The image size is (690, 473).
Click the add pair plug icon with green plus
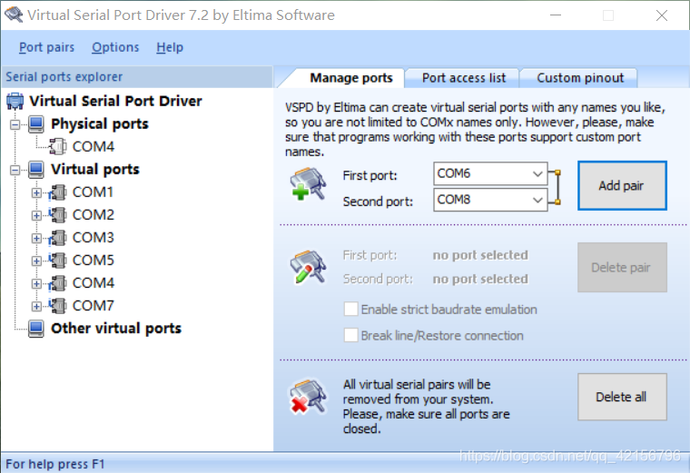coord(308,184)
